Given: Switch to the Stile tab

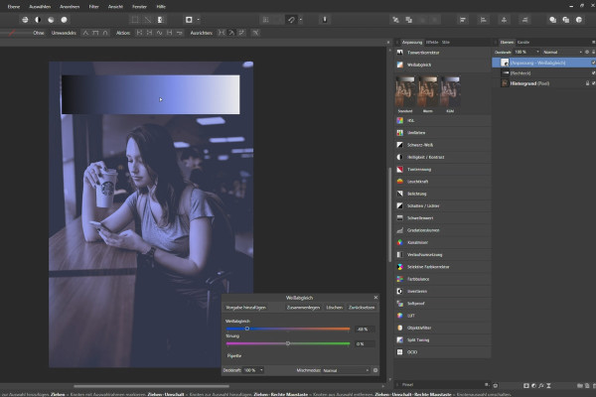Looking at the screenshot, I should click(x=446, y=42).
